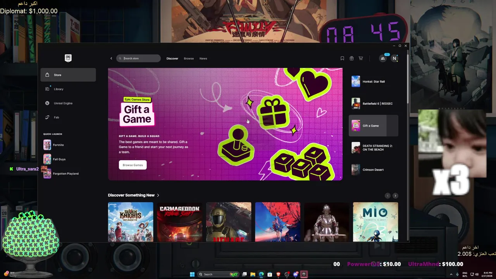Open the armored knight game card
This screenshot has height=279, width=496.
click(327, 222)
